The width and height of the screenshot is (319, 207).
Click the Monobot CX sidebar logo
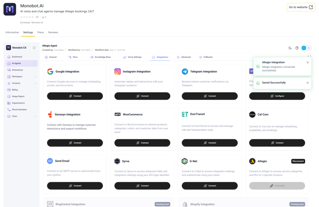click(8, 48)
